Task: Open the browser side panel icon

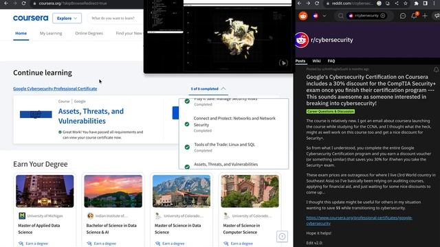Action: pyautogui.click(x=426, y=3)
